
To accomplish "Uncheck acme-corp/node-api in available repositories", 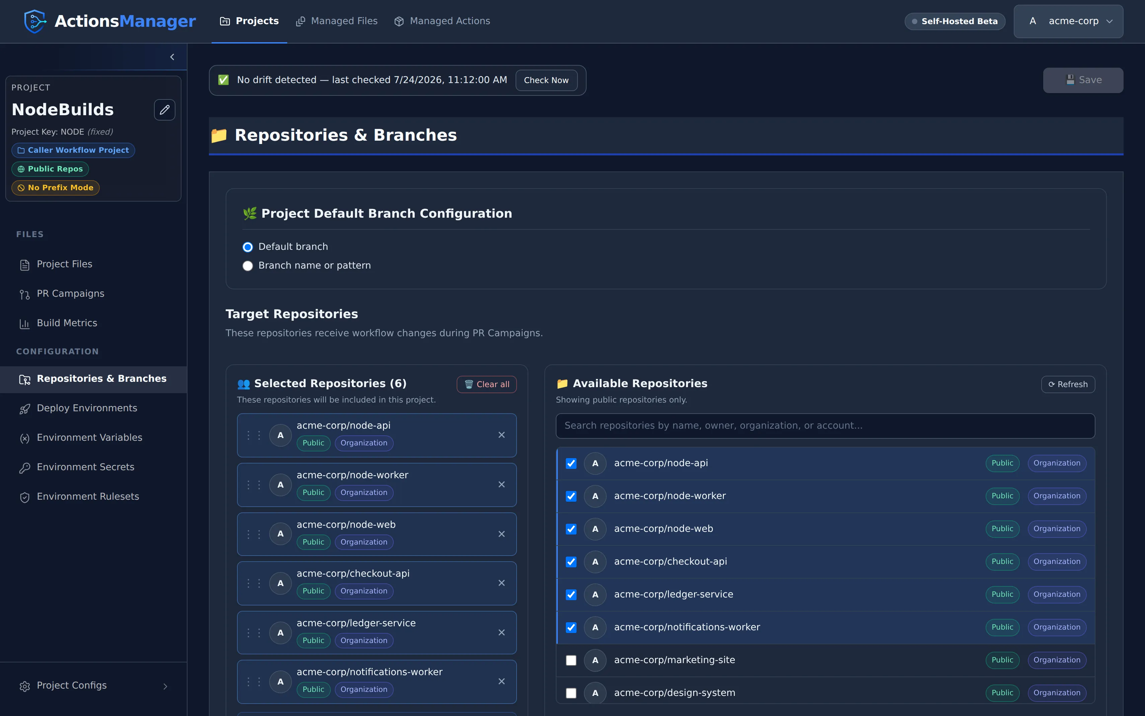I will pos(571,463).
